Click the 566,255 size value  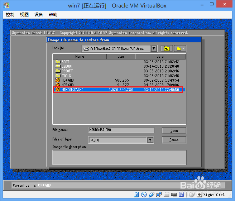122,80
